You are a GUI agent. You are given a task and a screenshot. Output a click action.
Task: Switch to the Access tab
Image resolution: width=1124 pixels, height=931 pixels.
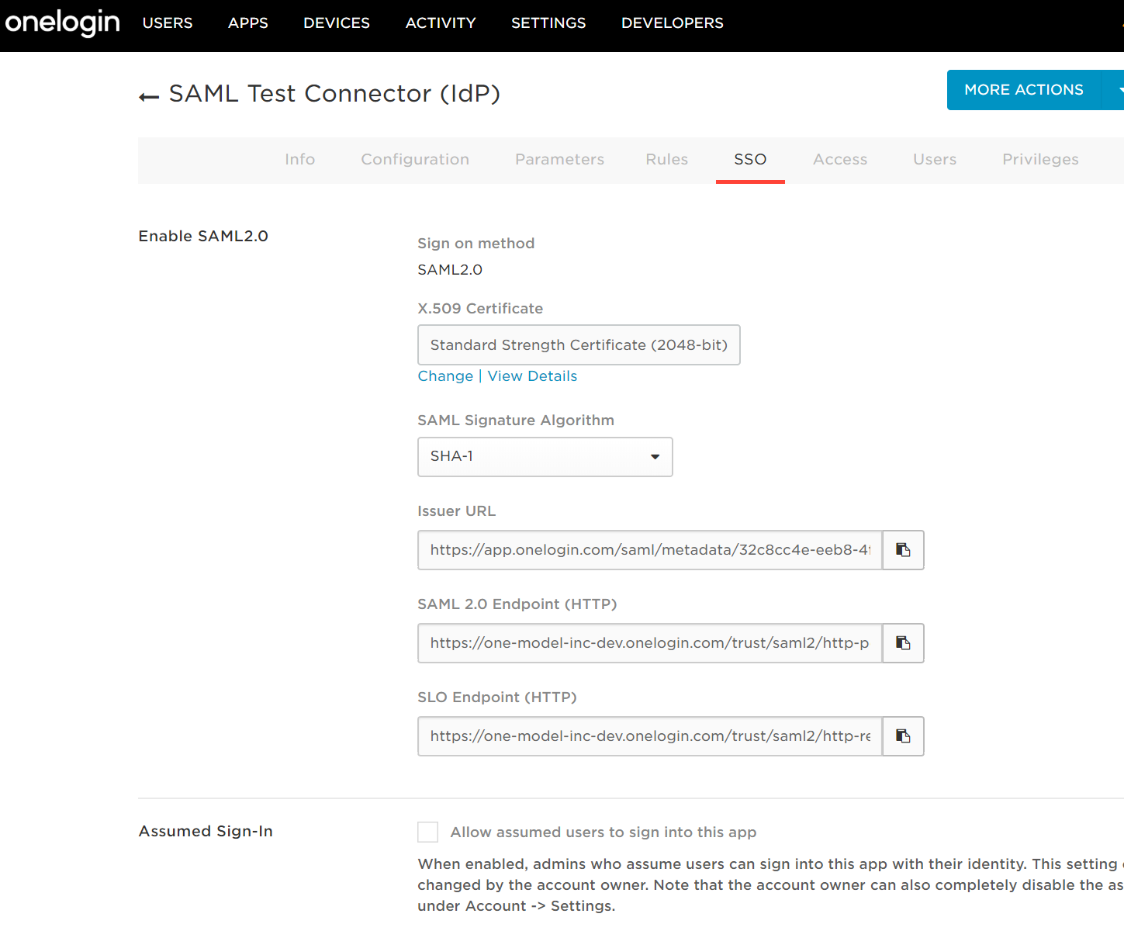coord(840,159)
